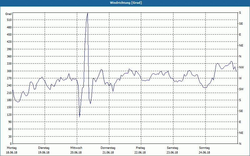Click the date 23.06.18
The image size is (250, 156).
point(172,153)
